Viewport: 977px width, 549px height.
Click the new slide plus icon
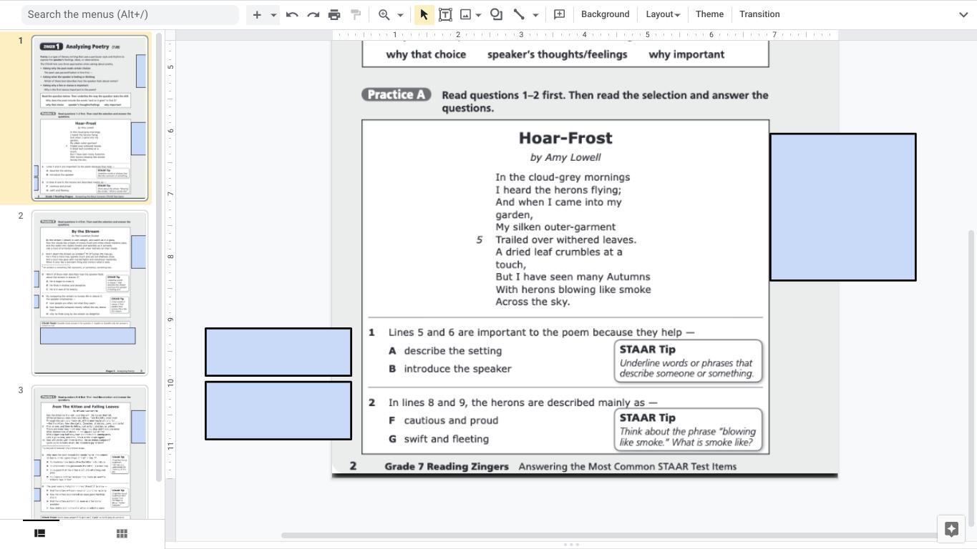257,14
